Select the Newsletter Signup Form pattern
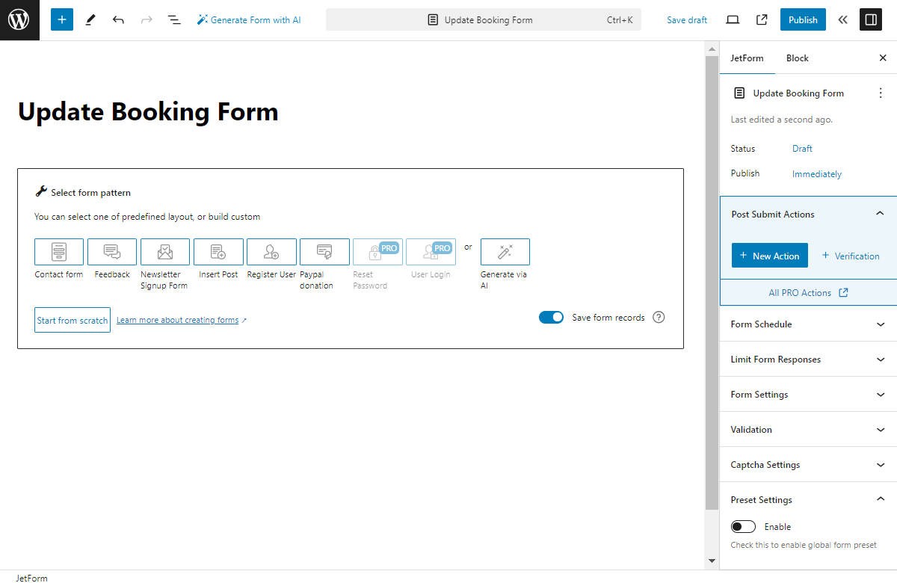Screen dimensions: 897x583 click(164, 251)
